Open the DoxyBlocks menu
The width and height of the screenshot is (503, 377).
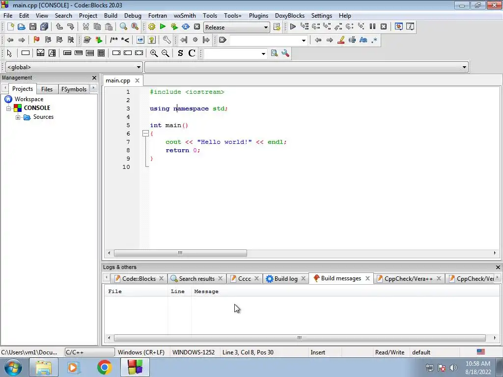pos(290,16)
